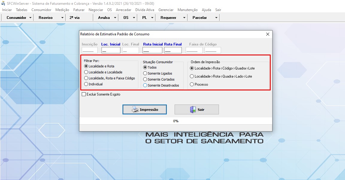345x180 pixels.
Task: Select the Individual filter radio button
Action: tap(86, 84)
